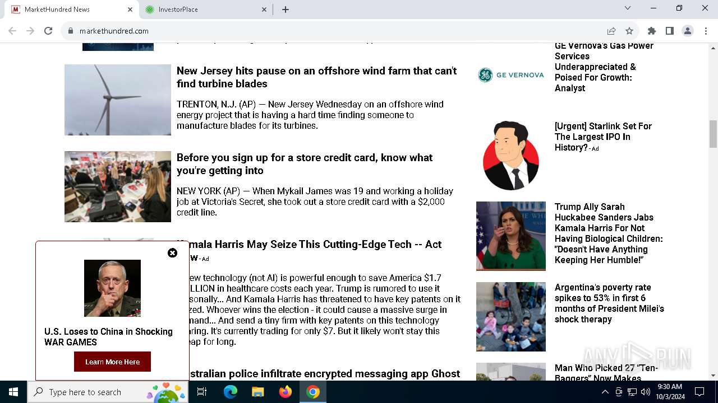This screenshot has height=403, width=718.
Task: Open the notification center icon
Action: tap(699, 392)
